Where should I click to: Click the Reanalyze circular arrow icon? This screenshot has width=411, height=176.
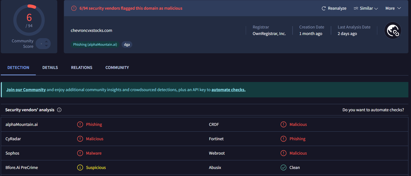pos(324,8)
